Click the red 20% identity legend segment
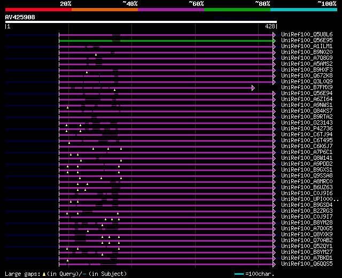The height and width of the screenshot is (278, 342). pyautogui.click(x=38, y=10)
